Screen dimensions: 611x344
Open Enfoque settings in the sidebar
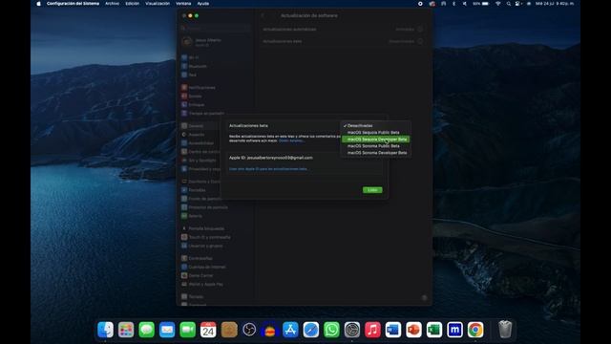216,104
